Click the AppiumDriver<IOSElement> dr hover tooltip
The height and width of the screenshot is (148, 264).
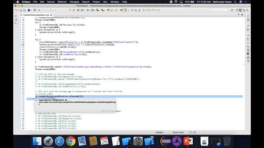75,105
